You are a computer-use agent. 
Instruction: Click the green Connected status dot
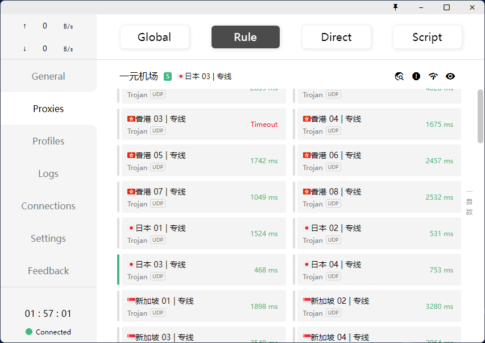click(29, 332)
